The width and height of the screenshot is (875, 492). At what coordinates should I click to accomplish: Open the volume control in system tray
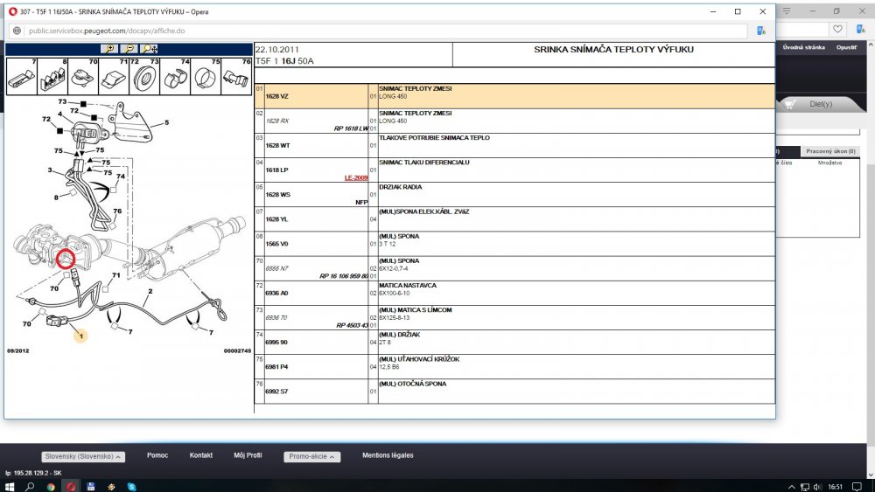click(x=817, y=487)
